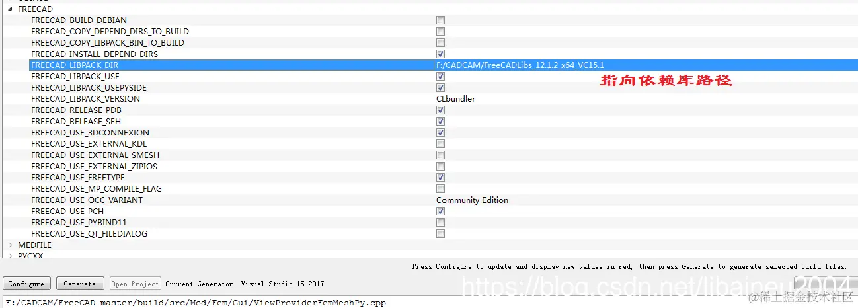Select the FREECAD_LIBPACK_VERSION row name
The image size is (858, 308).
[x=85, y=99]
